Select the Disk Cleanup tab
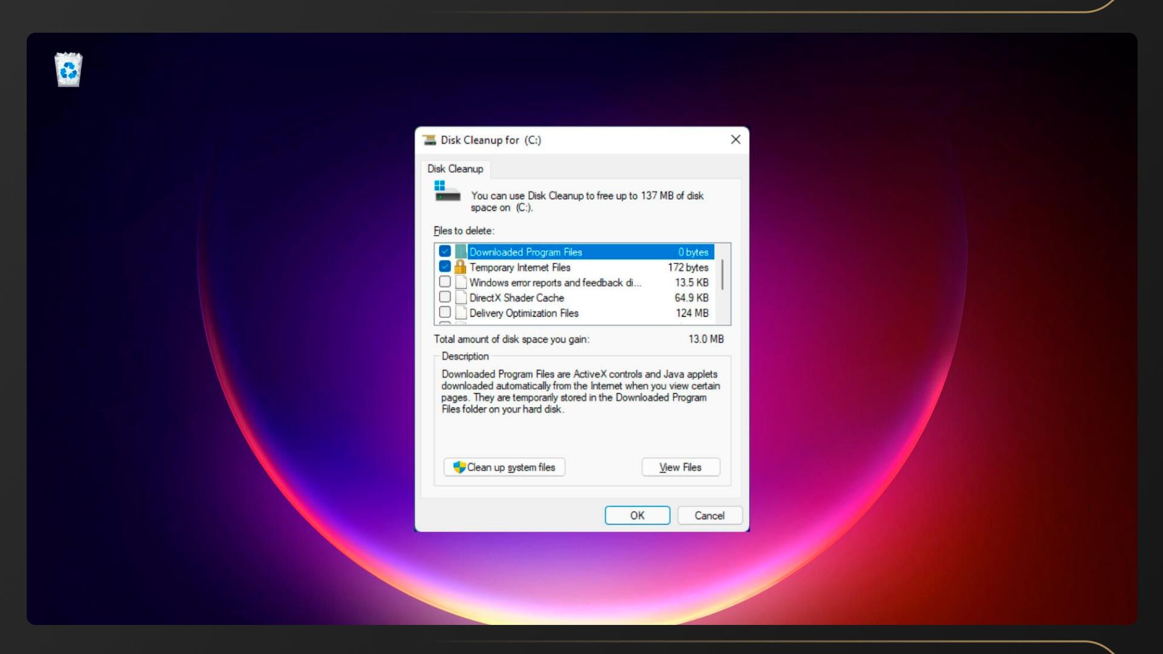This screenshot has height=654, width=1163. (x=455, y=169)
